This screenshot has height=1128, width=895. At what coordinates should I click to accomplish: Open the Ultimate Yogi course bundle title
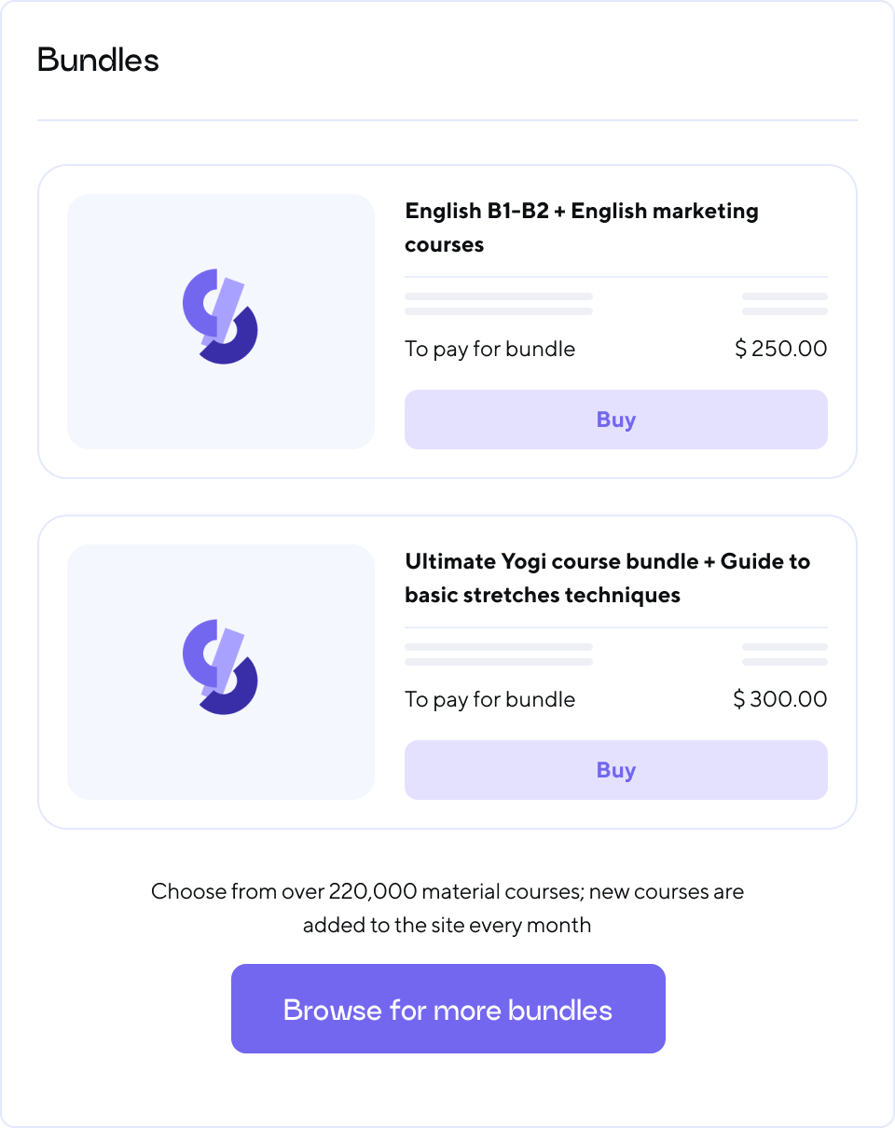click(607, 578)
